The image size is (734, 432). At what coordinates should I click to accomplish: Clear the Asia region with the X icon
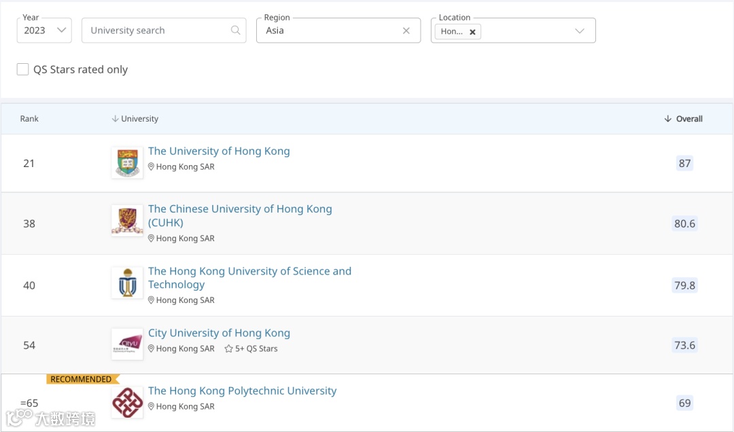[x=406, y=31]
